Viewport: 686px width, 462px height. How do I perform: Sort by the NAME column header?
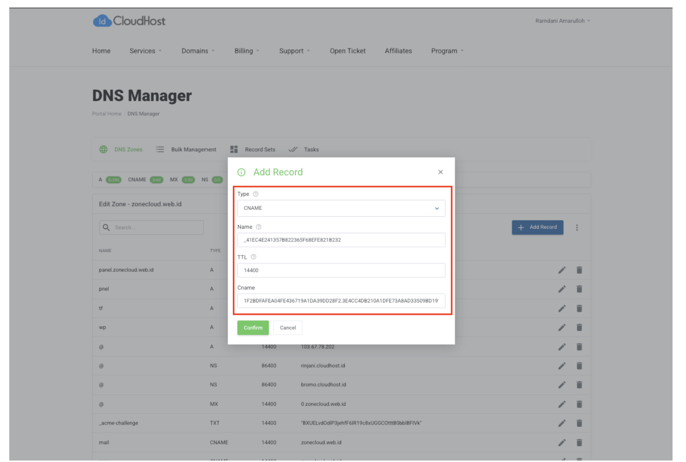(105, 251)
